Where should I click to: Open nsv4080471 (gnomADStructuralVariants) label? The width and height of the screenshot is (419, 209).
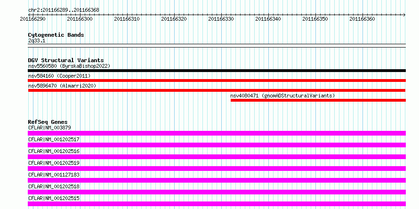[282, 96]
